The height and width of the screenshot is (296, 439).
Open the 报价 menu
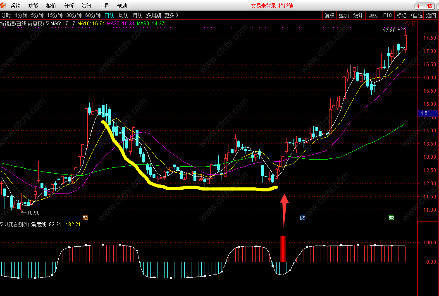(x=51, y=6)
